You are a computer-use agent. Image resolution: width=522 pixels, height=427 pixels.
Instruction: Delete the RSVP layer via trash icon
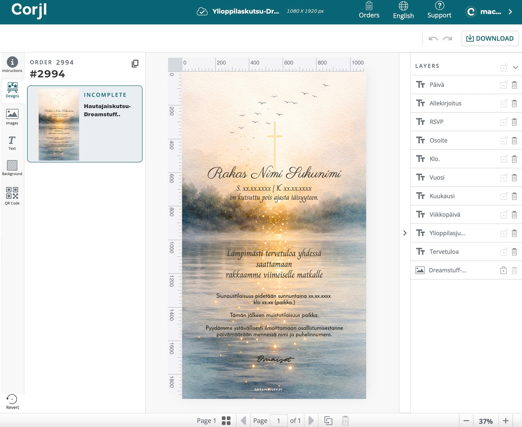coord(514,122)
